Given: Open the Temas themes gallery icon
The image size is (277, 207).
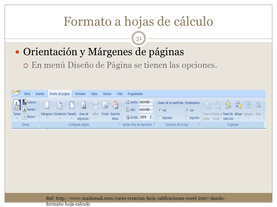Looking at the screenshot, I should pyautogui.click(x=17, y=105).
